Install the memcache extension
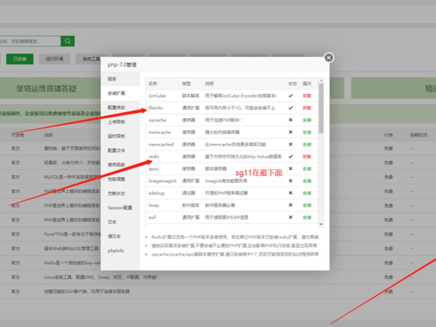436x327 pixels. [x=307, y=132]
